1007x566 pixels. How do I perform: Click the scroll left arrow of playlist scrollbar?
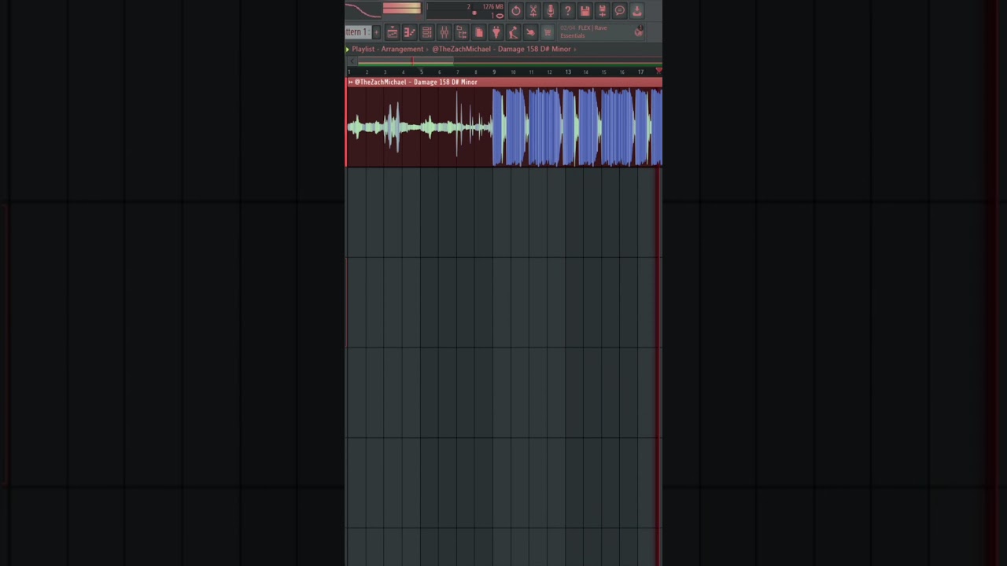(x=352, y=61)
